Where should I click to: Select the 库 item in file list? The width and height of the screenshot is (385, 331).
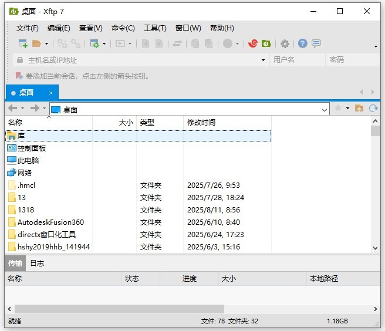pyautogui.click(x=139, y=136)
